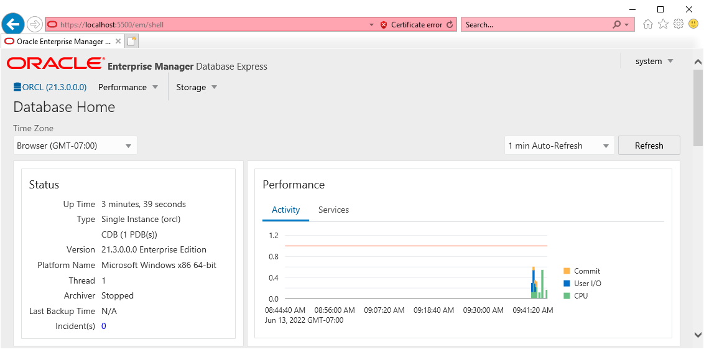704x352 pixels.
Task: Expand the search provider dropdown arrow
Action: (x=627, y=25)
